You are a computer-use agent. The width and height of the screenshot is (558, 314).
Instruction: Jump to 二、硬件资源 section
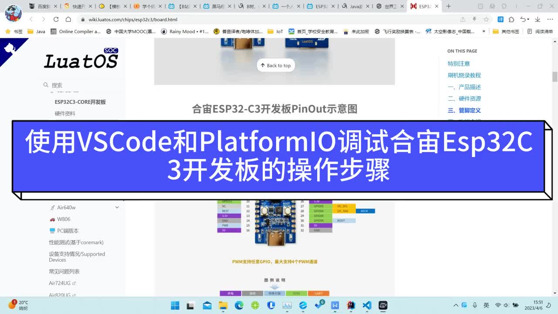[x=464, y=99]
